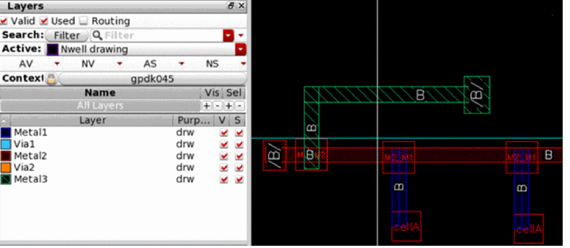Open the Active layer Nwell drawing dropdown
570x248 pixels.
[241, 49]
